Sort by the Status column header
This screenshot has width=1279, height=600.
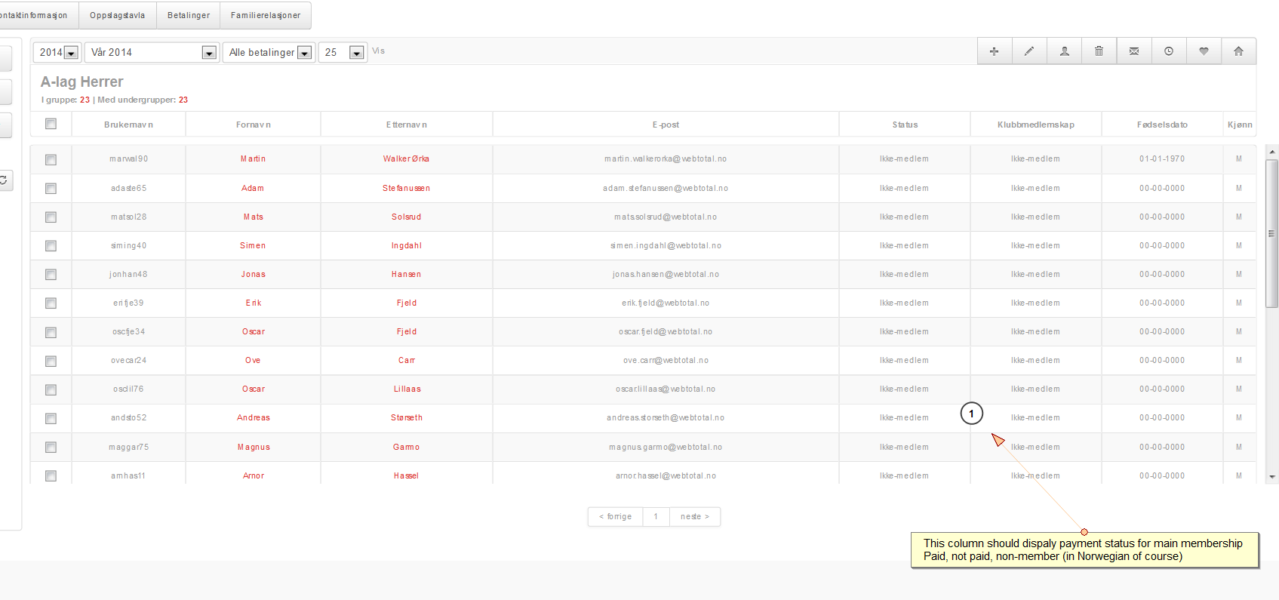coord(905,125)
